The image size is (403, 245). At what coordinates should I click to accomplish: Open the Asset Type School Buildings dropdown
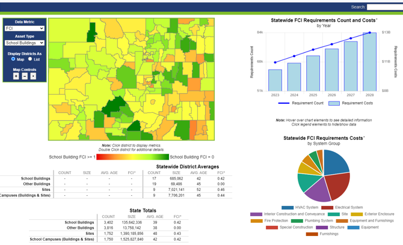click(25, 43)
